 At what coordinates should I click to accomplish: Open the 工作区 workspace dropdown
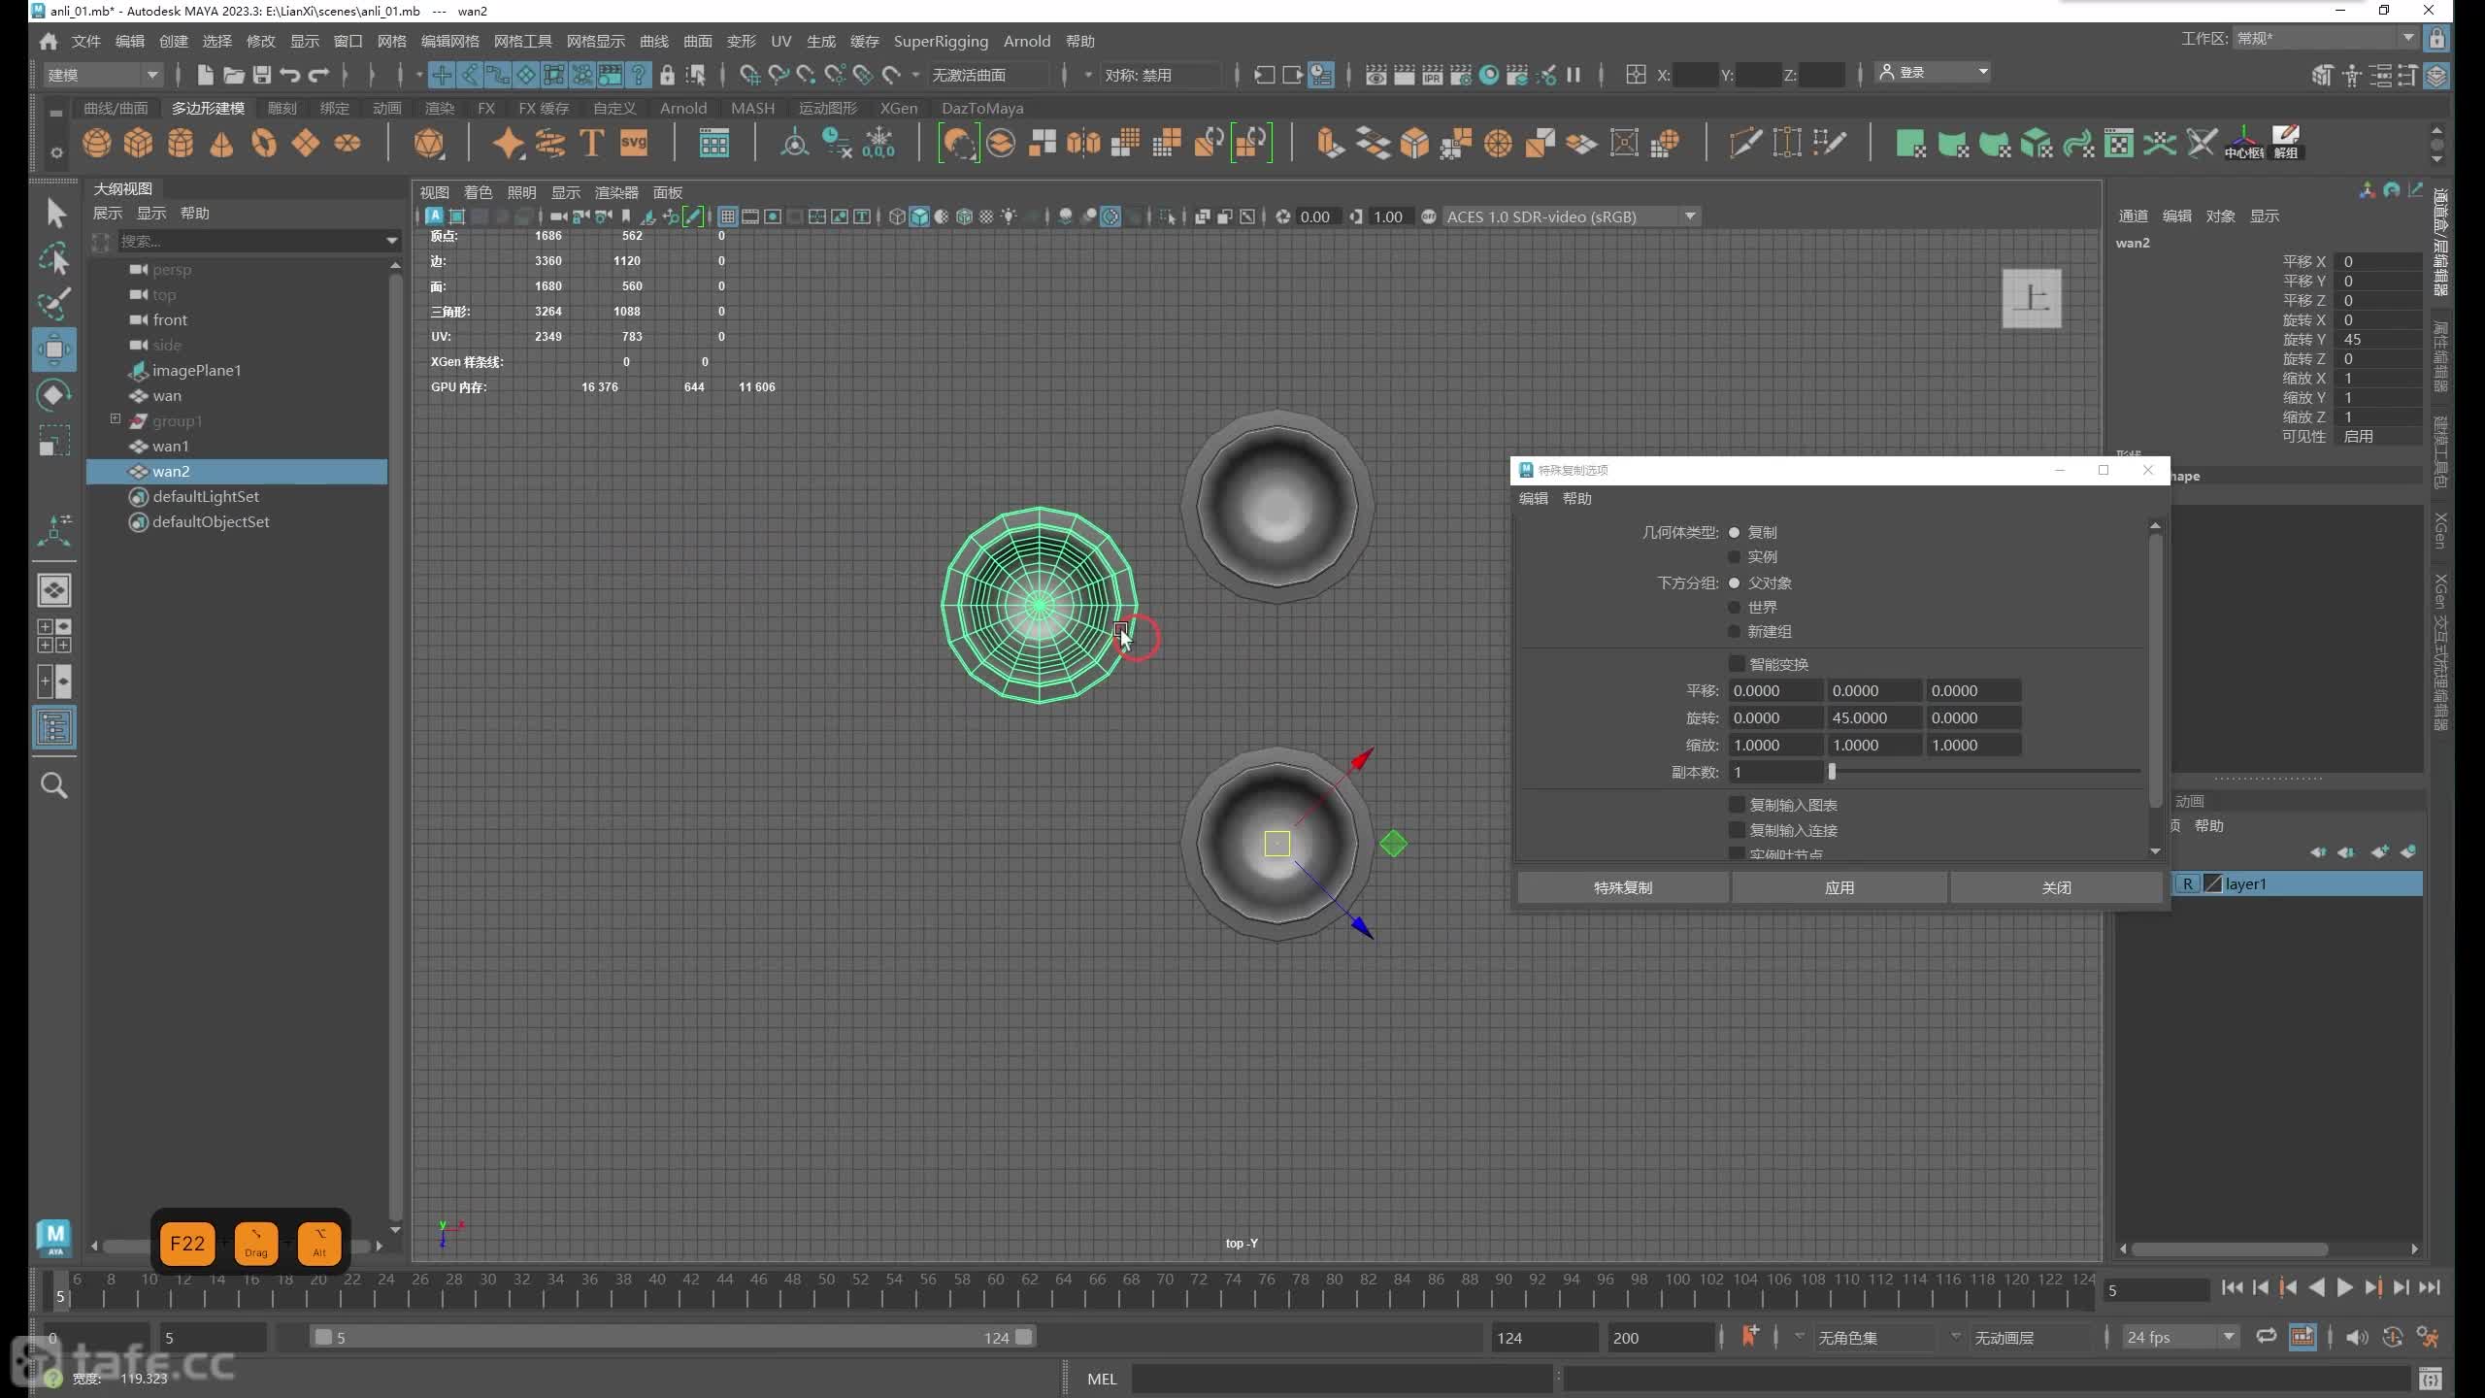point(2324,39)
